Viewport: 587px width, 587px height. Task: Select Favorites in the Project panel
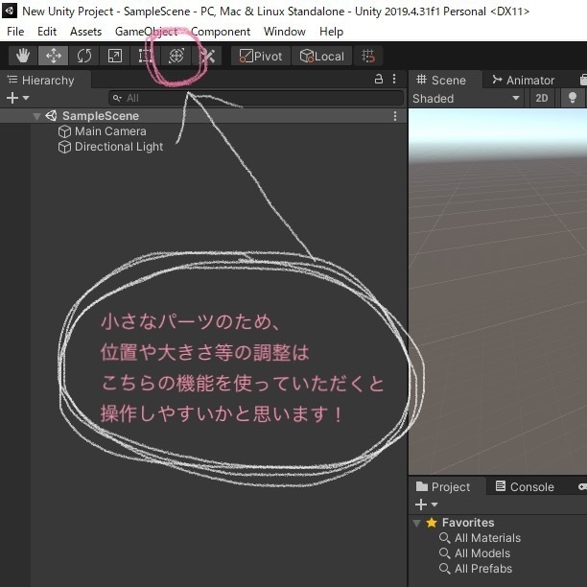point(468,522)
